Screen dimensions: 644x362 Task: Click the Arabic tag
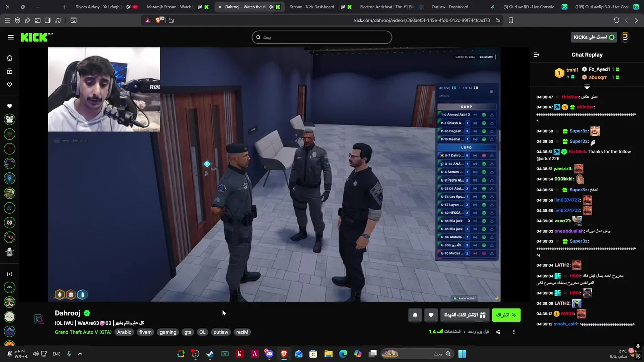124,332
